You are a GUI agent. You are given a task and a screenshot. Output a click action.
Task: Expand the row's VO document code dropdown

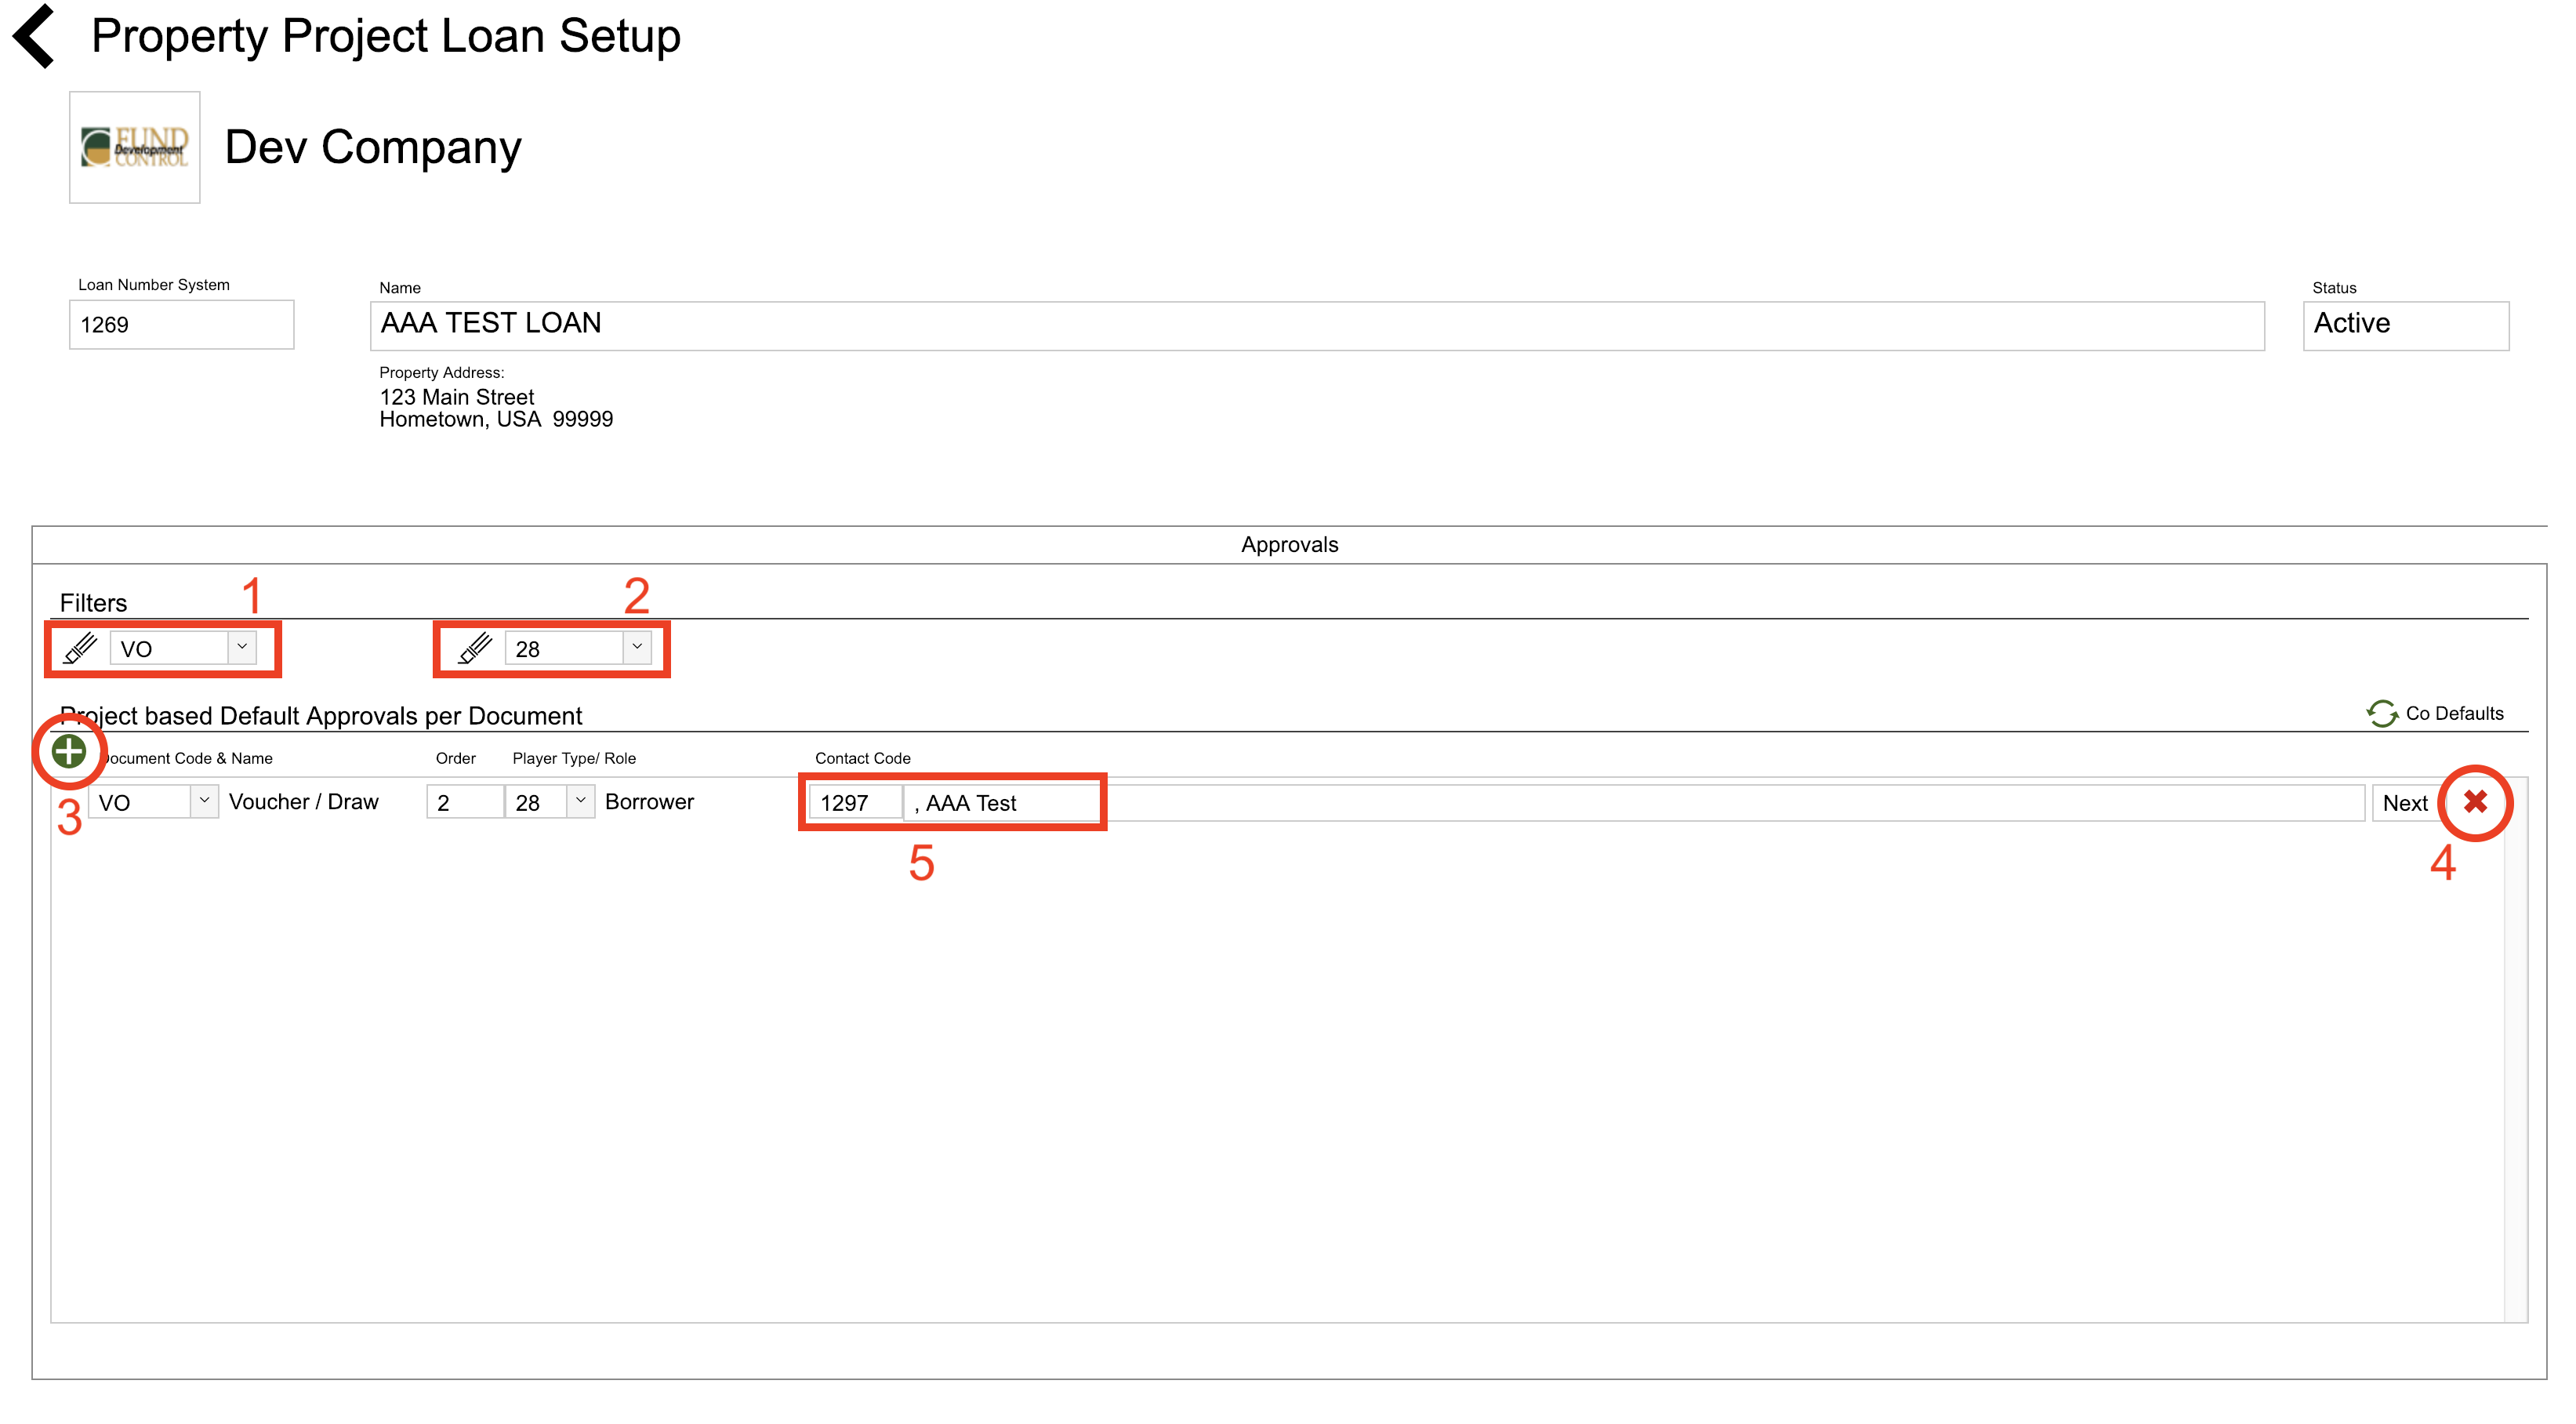204,801
